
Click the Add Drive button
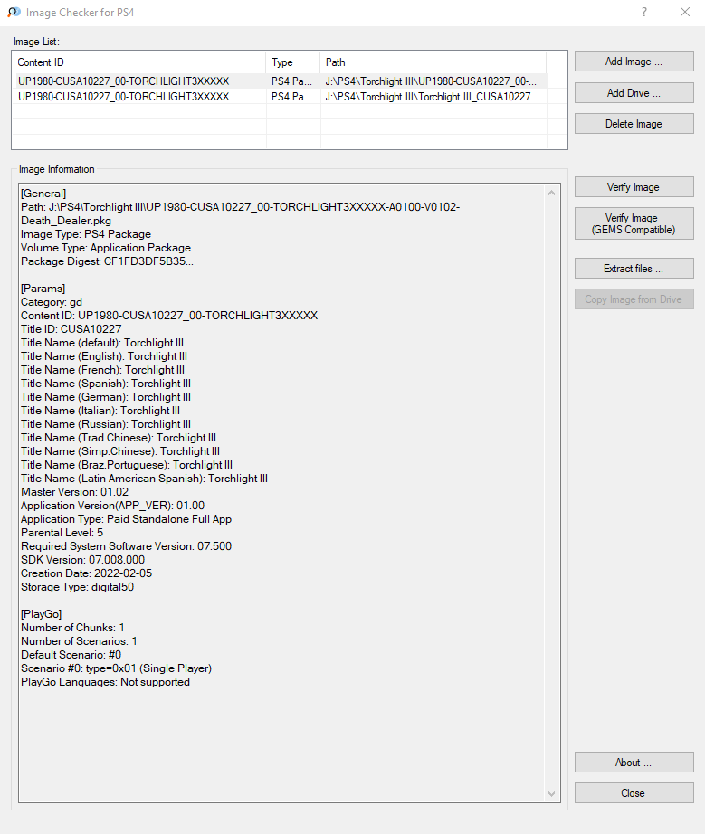[634, 92]
